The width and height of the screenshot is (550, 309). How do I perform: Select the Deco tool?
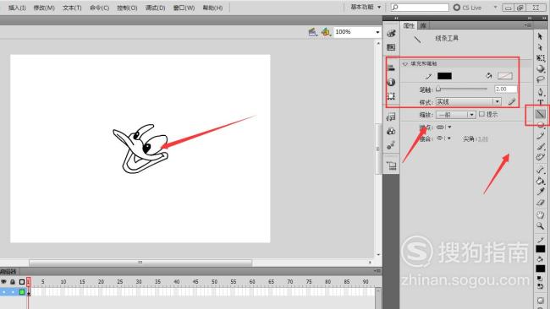coord(540,157)
